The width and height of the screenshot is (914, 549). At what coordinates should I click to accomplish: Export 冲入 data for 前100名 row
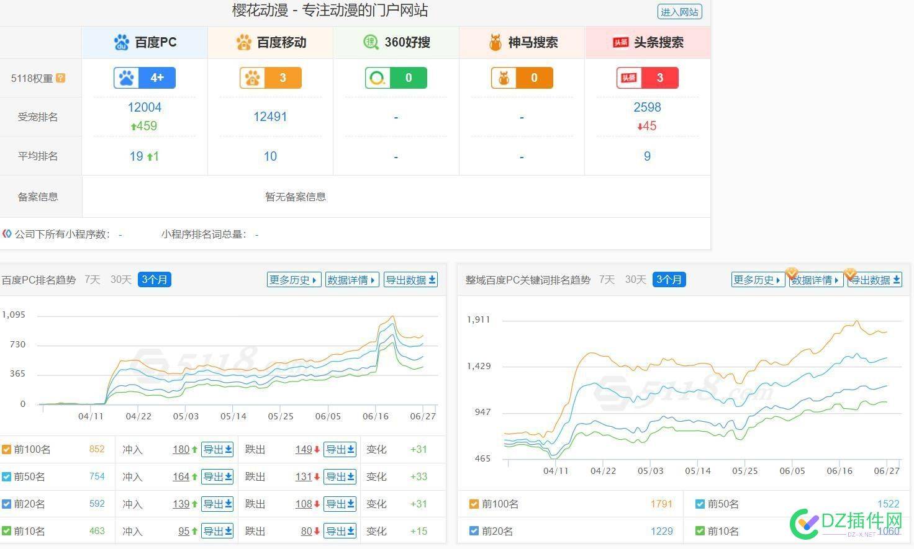coord(217,450)
